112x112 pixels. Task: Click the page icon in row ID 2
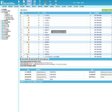pos(29,30)
